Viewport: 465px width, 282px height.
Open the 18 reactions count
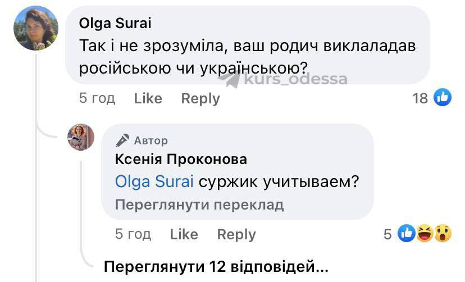click(x=420, y=99)
